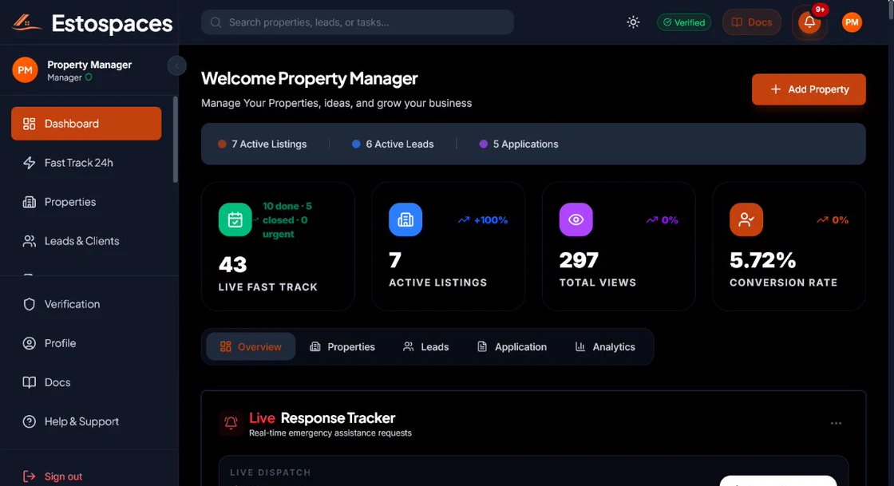Image resolution: width=894 pixels, height=486 pixels.
Task: Click the Live Response Tracker bell icon
Action: [231, 423]
